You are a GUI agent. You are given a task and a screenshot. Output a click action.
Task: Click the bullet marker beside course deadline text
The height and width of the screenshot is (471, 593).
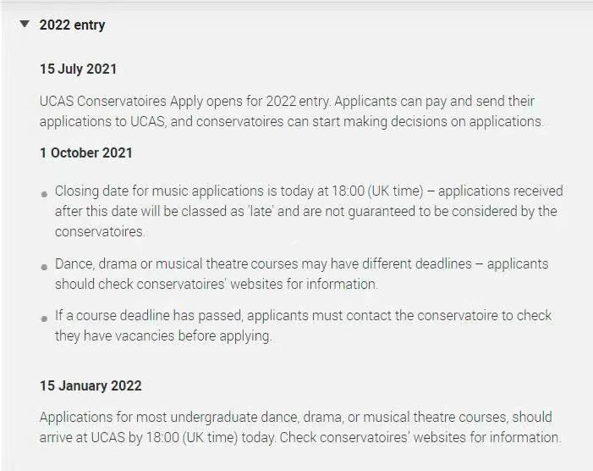pyautogui.click(x=44, y=319)
